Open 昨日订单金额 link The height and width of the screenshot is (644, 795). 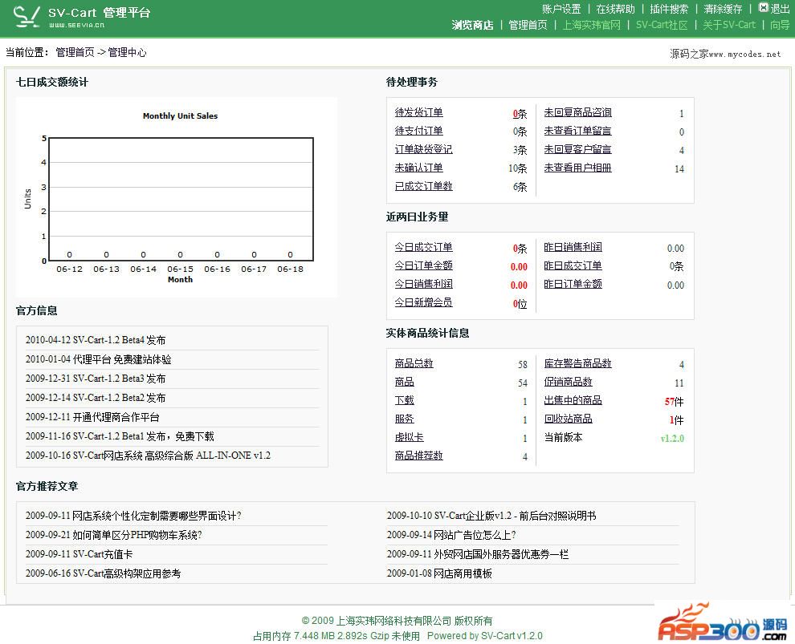(573, 284)
